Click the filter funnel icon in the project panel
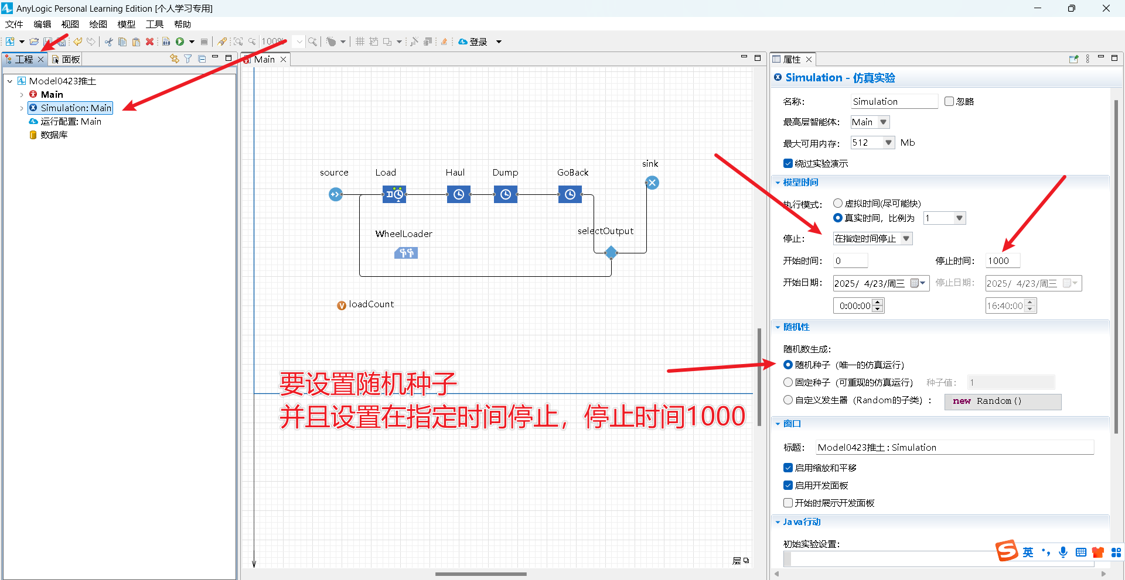 pos(187,59)
